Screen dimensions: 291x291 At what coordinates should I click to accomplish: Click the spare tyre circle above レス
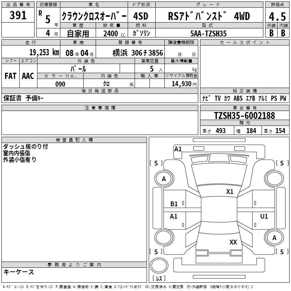click(x=159, y=265)
